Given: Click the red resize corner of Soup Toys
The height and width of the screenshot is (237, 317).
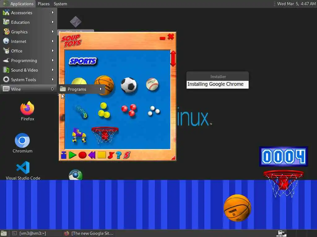Looking at the screenshot, I should 173,158.
